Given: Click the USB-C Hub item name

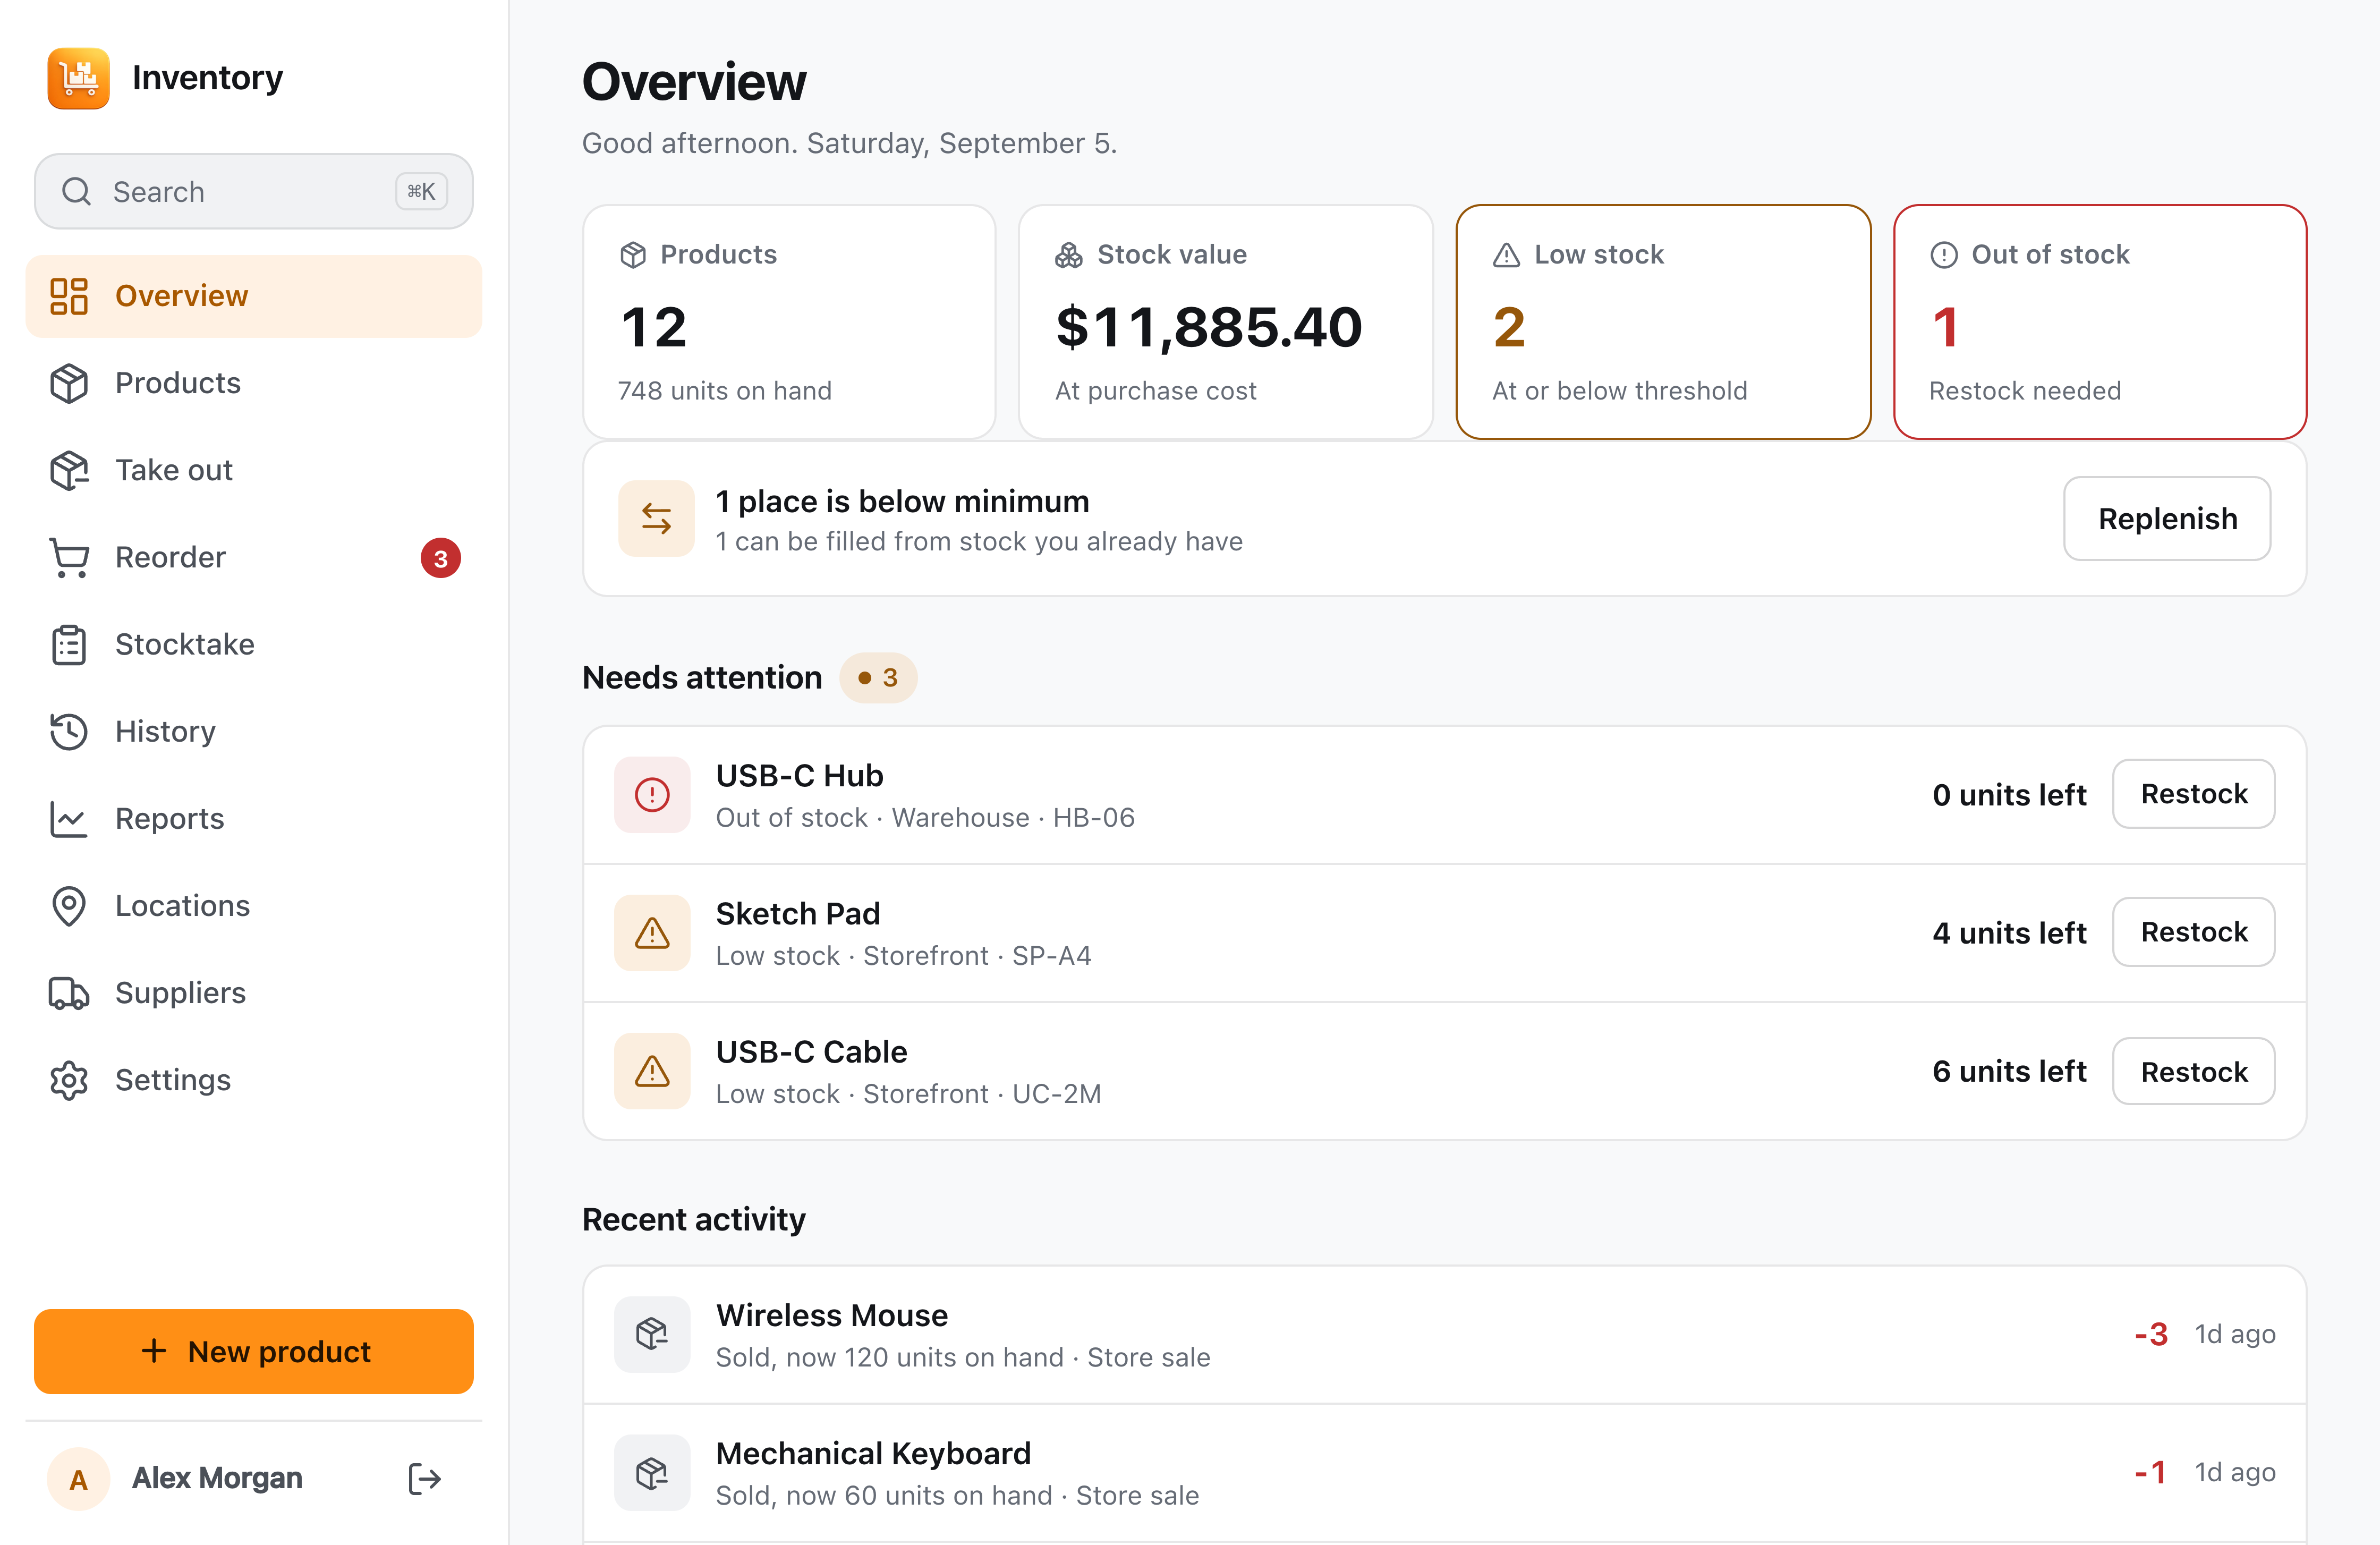Looking at the screenshot, I should (799, 775).
